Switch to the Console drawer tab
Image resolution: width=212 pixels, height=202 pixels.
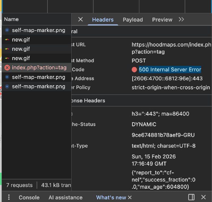(29, 197)
